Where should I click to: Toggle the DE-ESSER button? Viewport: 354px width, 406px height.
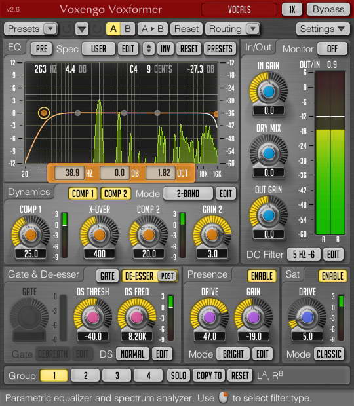click(139, 276)
